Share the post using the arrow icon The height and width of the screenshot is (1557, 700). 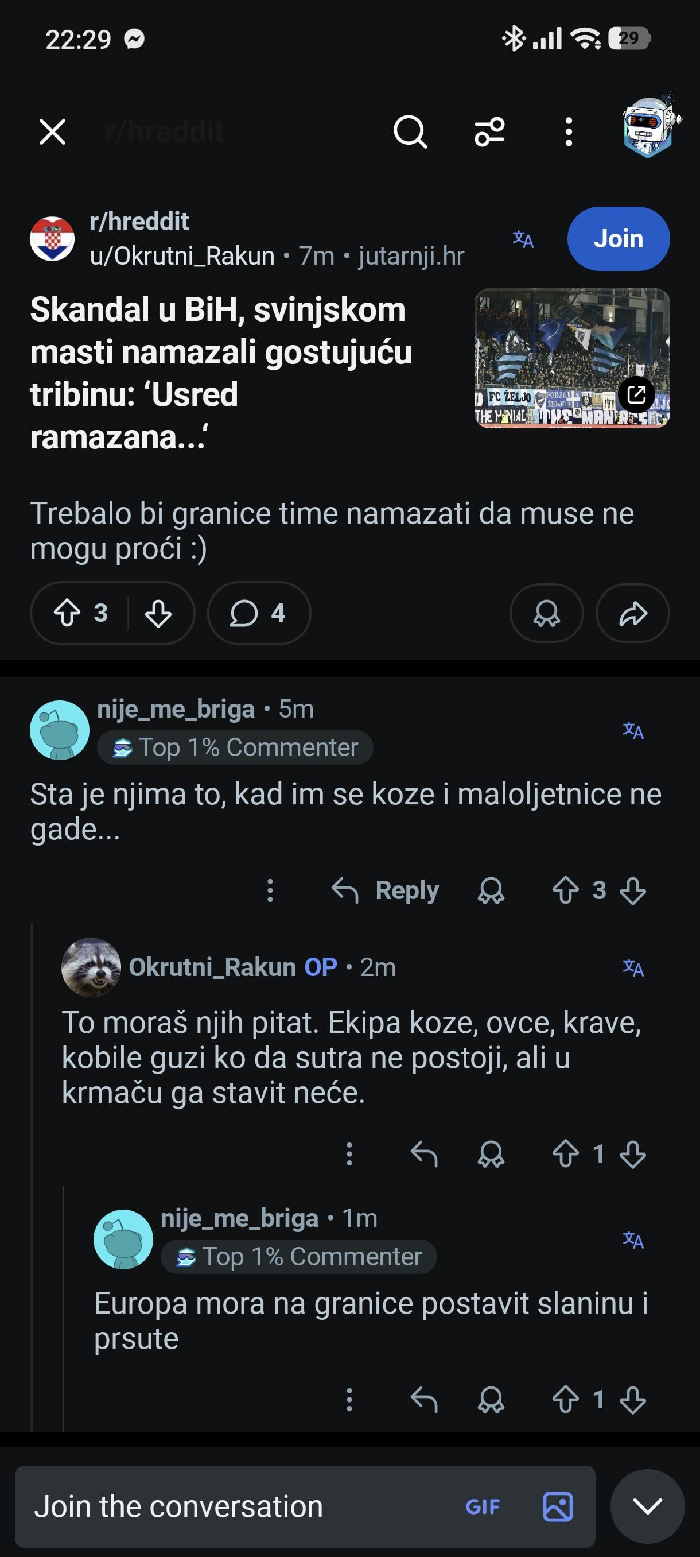click(x=632, y=613)
